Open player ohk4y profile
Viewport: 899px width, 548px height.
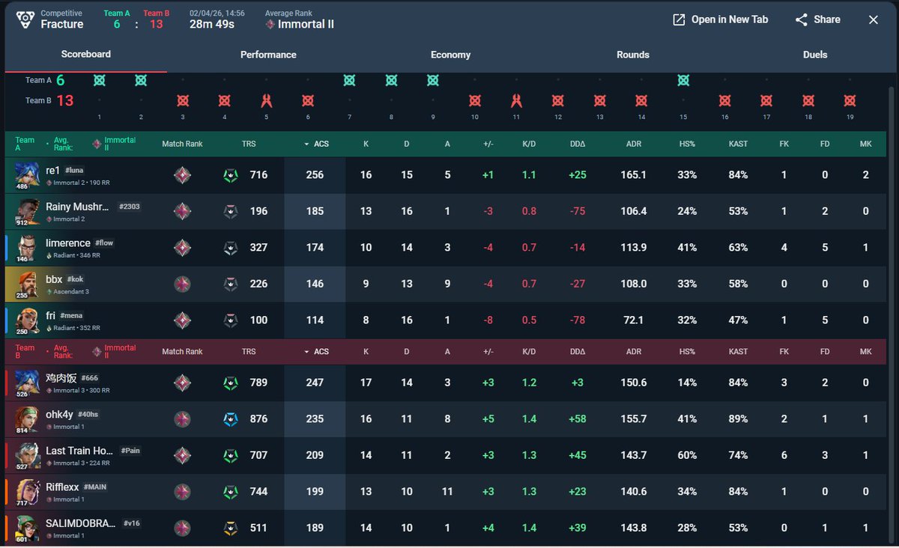(x=59, y=415)
